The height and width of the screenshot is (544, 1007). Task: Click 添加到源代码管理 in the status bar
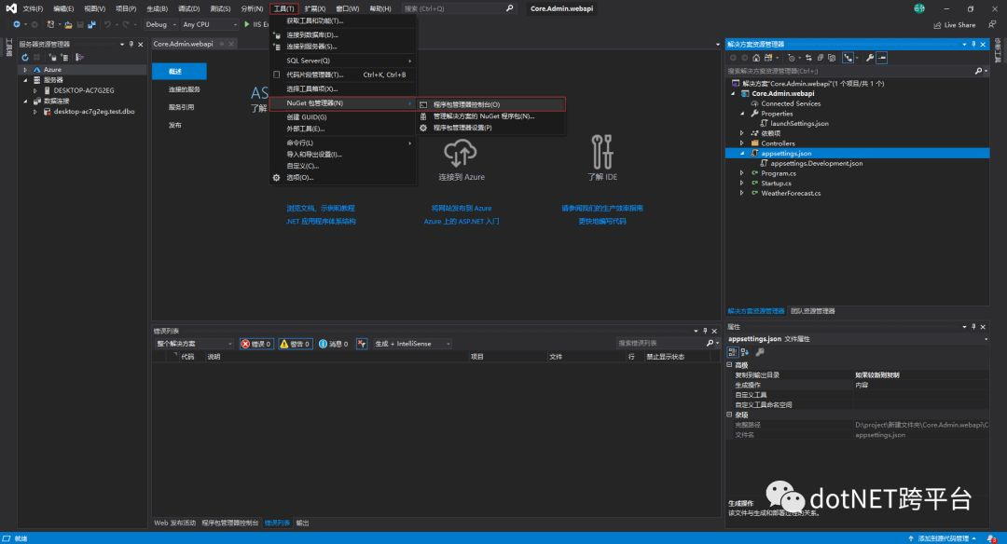pos(943,538)
